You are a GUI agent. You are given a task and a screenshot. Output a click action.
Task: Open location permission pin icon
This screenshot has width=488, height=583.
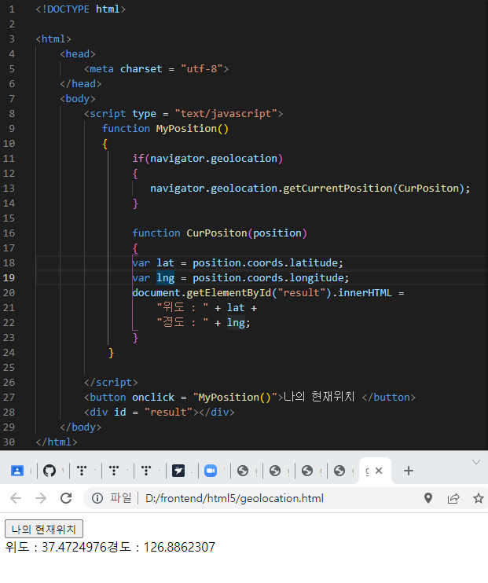pos(428,498)
